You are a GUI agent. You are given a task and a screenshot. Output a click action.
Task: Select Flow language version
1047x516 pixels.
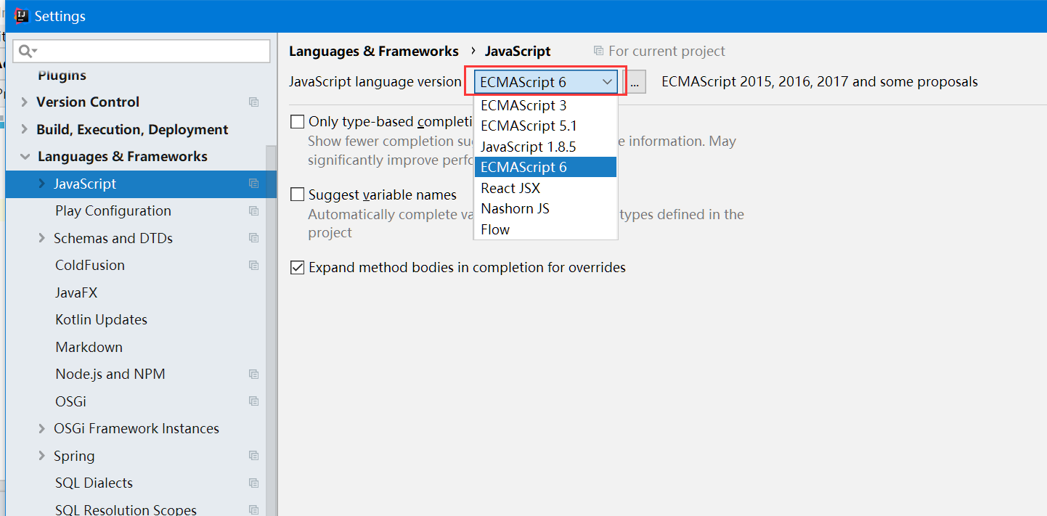(545, 229)
